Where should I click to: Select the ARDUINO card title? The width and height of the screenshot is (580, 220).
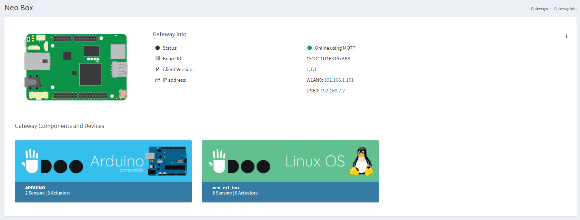coord(35,188)
